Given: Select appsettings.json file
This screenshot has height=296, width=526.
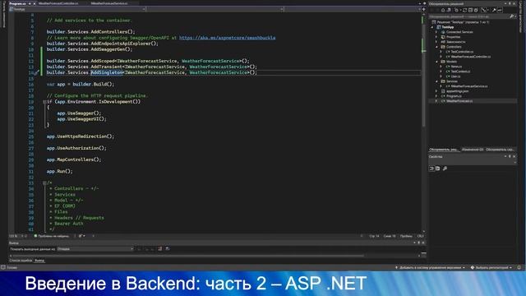Looking at the screenshot, I should (x=454, y=91).
